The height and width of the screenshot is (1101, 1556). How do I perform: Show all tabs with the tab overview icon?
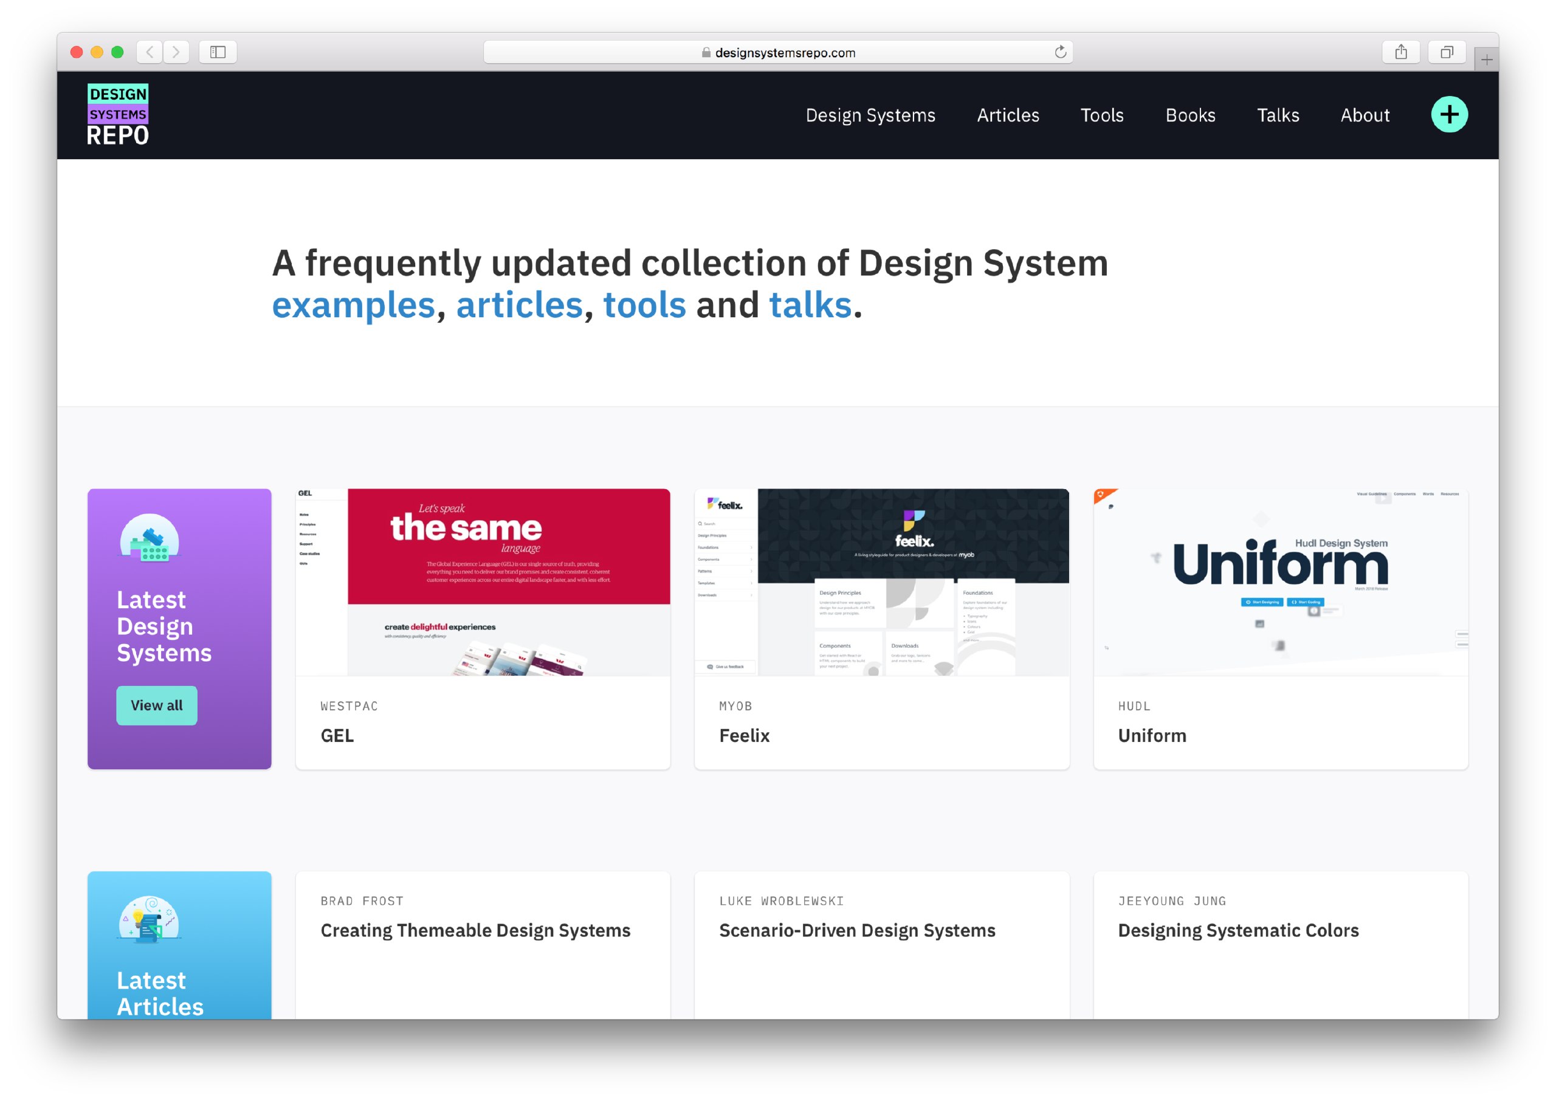click(x=1446, y=52)
